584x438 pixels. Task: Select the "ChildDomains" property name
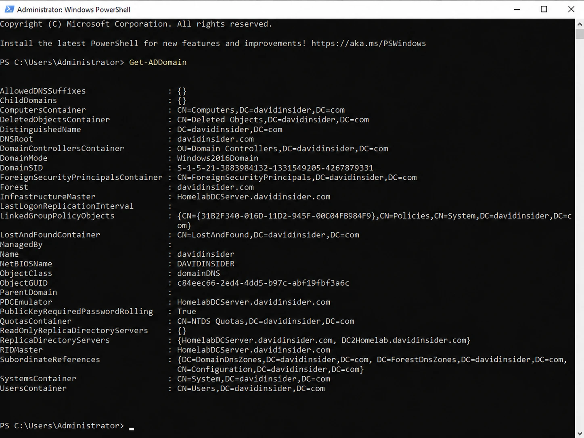click(28, 100)
